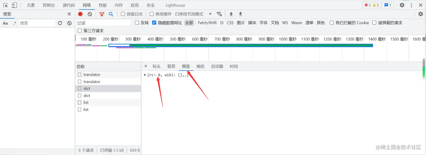The height and width of the screenshot is (155, 426).
Task: Click the refresh search icon
Action: click(x=60, y=23)
